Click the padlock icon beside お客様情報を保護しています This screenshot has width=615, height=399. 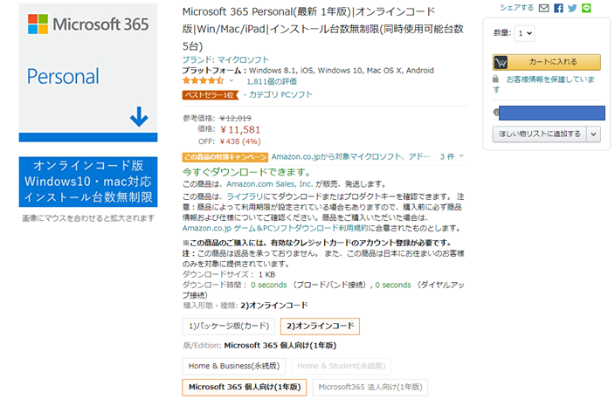tap(496, 79)
